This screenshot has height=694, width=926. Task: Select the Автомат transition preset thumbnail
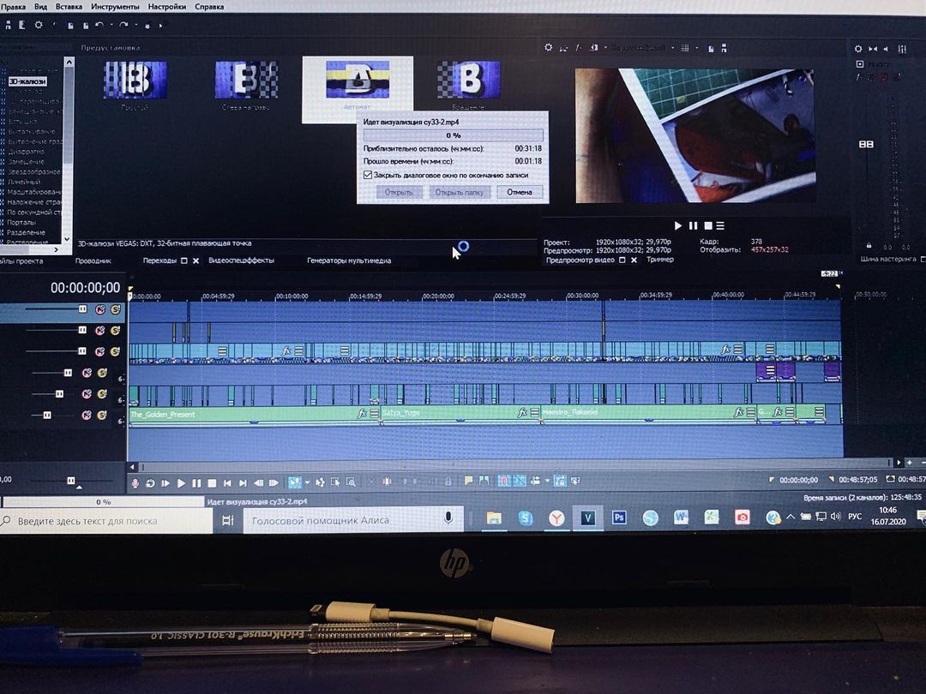[x=358, y=89]
